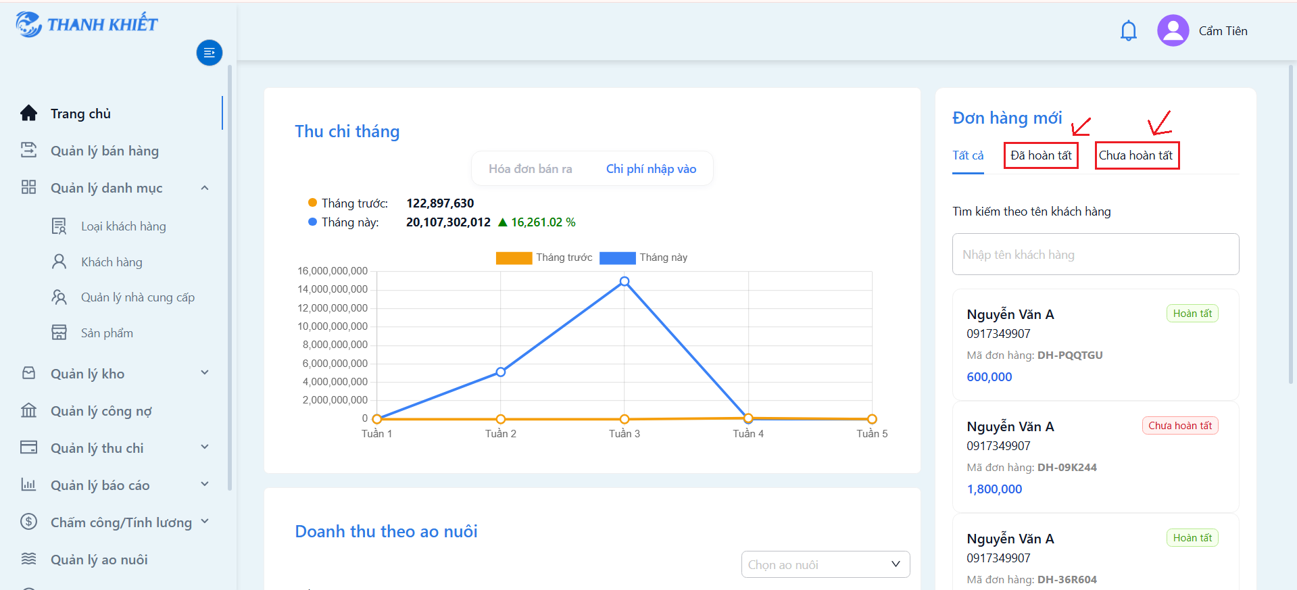Click Hoàn tất badge on order DH-36R604
This screenshot has width=1297, height=590.
coord(1192,538)
